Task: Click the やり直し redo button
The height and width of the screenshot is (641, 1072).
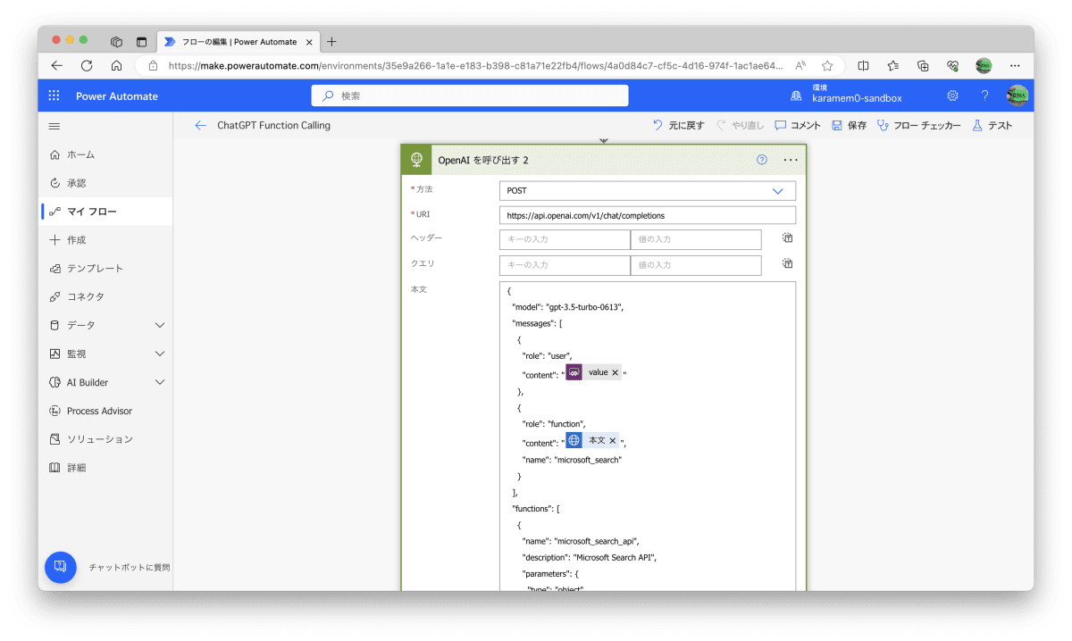Action: (x=740, y=126)
